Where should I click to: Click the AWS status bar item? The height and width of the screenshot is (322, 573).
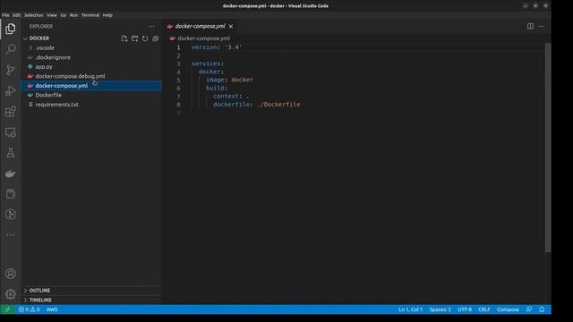tap(52, 309)
